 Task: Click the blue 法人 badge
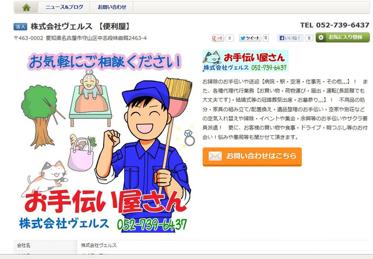pos(20,27)
